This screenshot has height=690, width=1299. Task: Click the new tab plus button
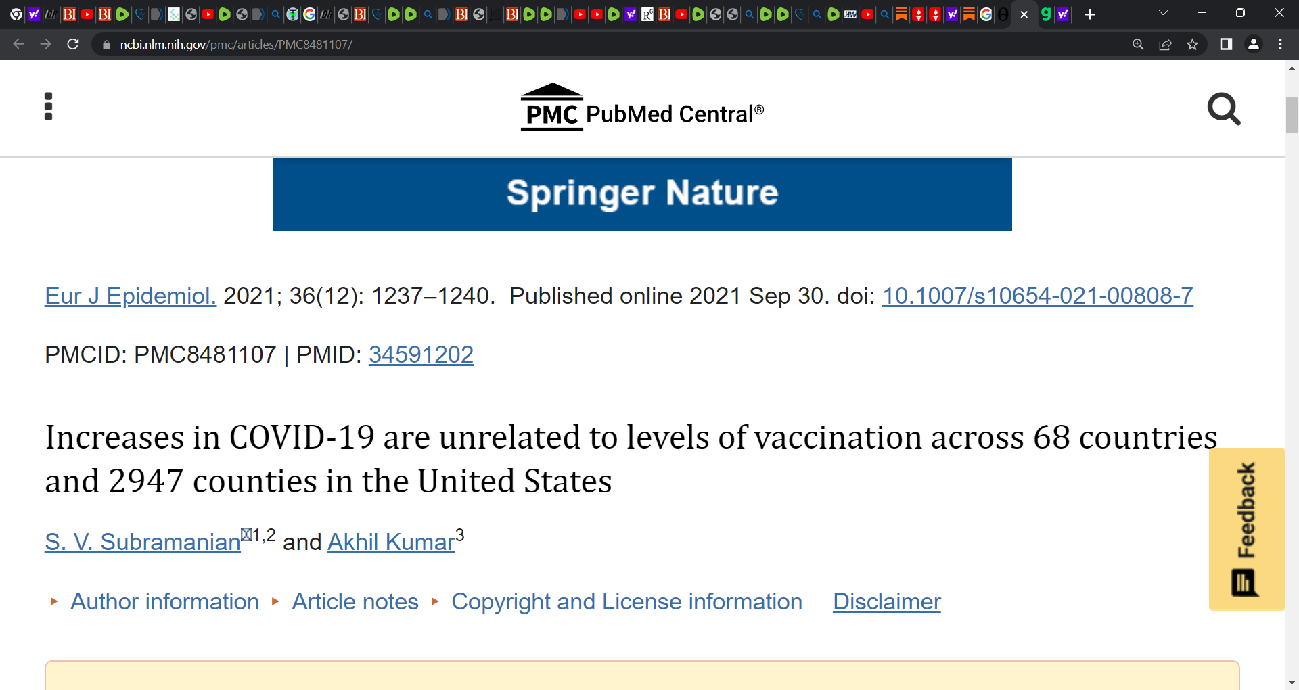click(1089, 14)
